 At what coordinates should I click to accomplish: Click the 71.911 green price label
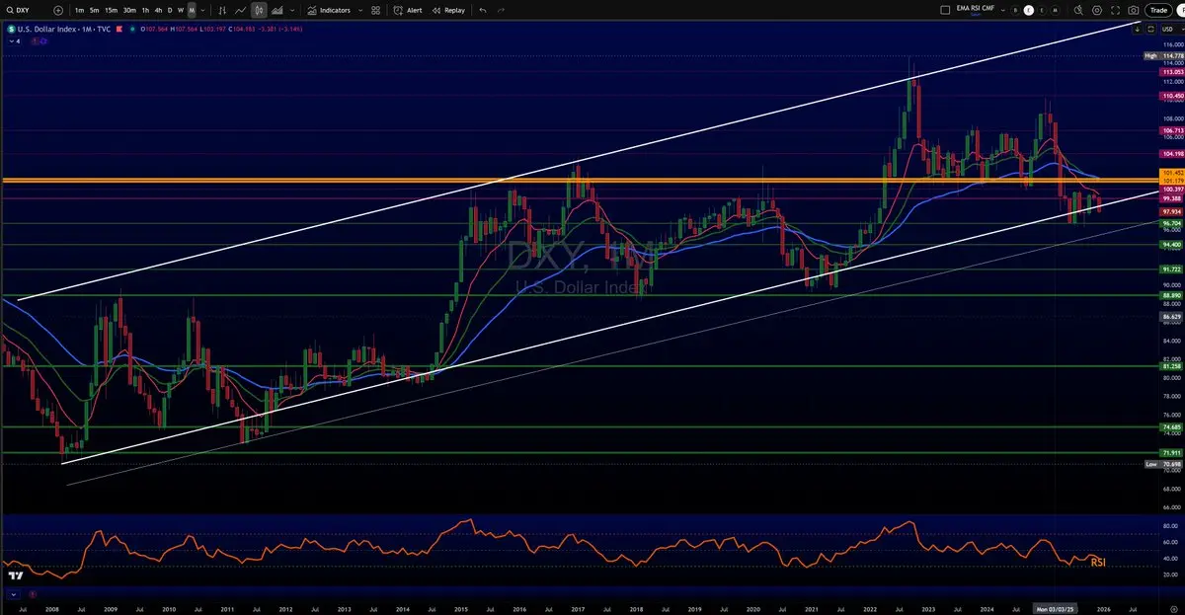(1172, 452)
